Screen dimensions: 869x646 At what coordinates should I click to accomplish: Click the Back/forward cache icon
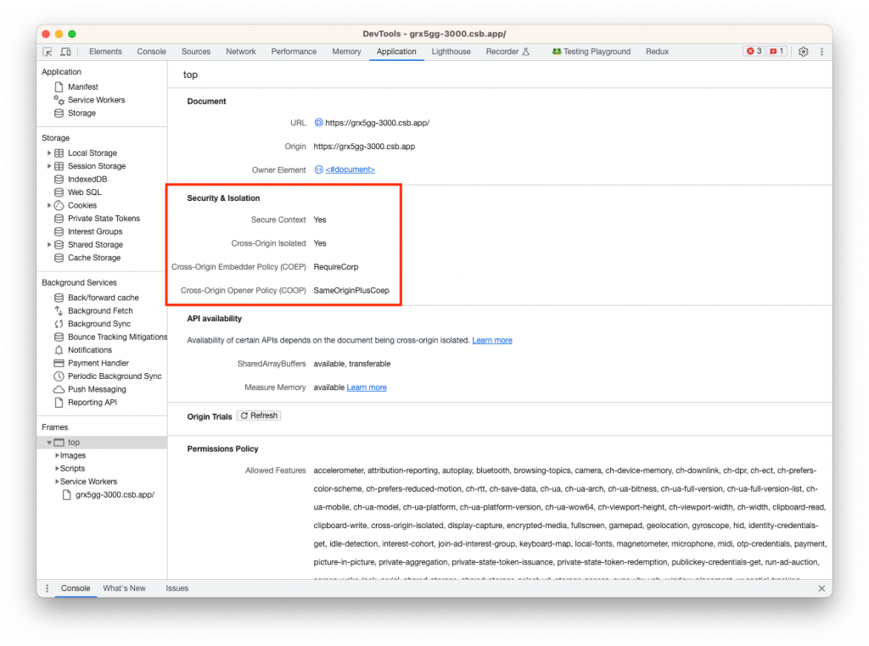[x=59, y=298]
